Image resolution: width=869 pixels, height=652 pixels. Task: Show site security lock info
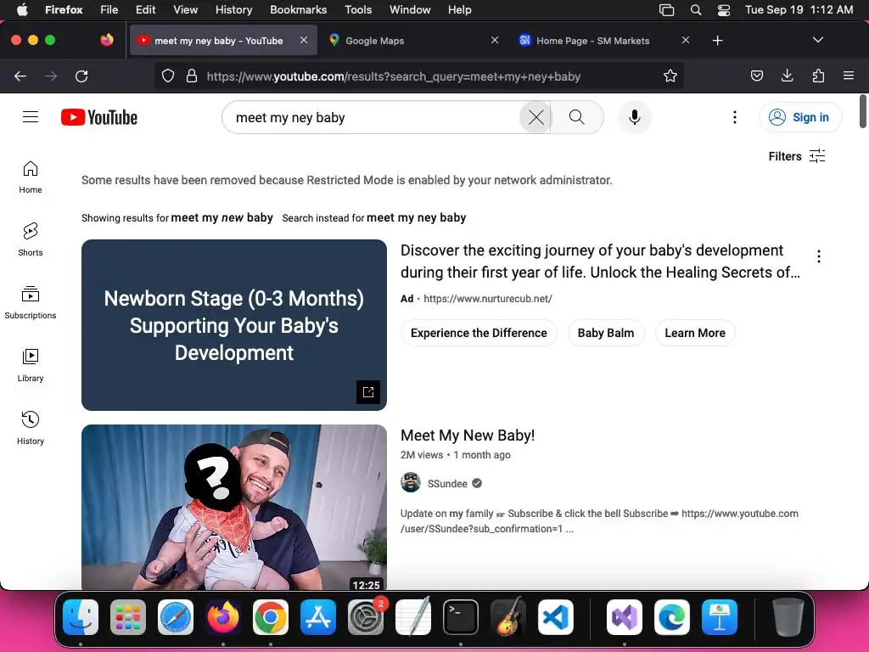click(192, 76)
